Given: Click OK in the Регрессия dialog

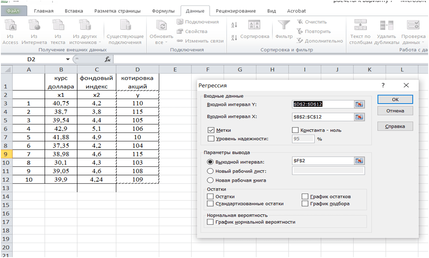Looking at the screenshot, I should click(x=395, y=99).
